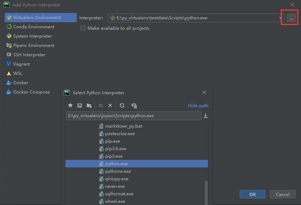Go to project directory icon
Screen dimensions: 301x205
(89, 105)
